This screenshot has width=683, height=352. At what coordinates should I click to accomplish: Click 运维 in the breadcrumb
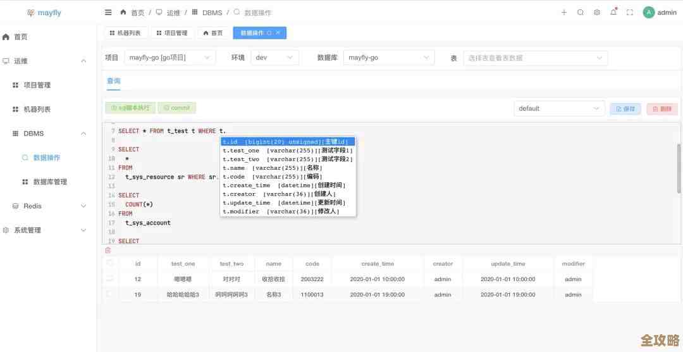click(x=173, y=13)
